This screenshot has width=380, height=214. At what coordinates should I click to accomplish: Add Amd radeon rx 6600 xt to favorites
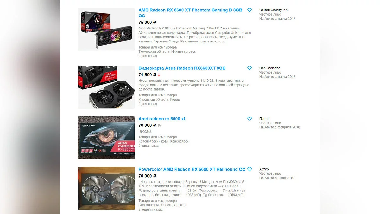pos(250,119)
